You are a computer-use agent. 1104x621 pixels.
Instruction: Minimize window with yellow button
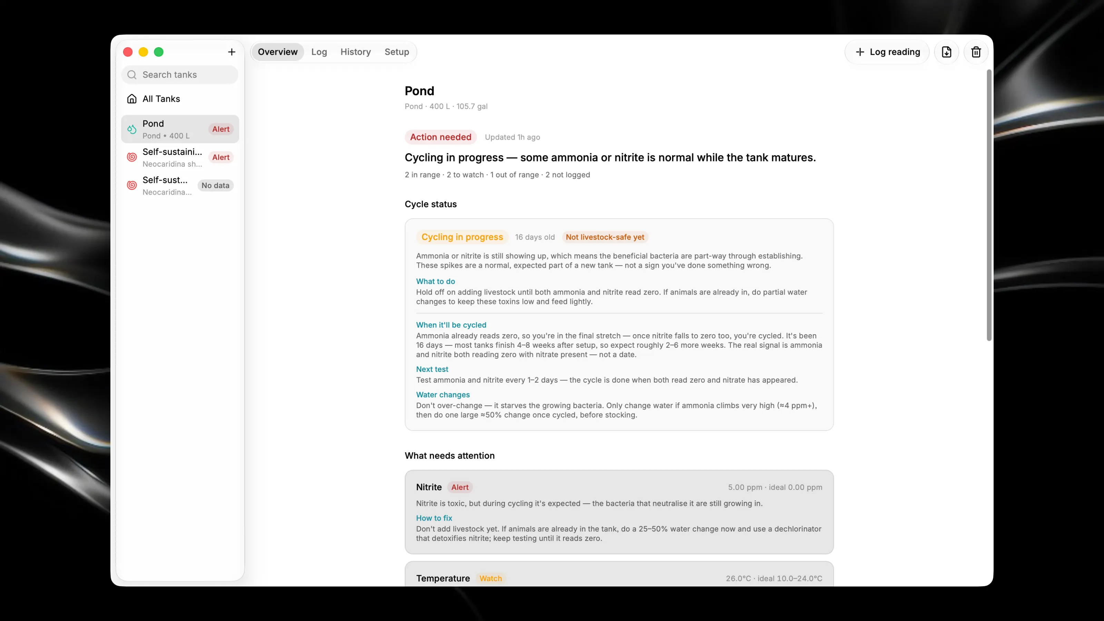click(x=143, y=52)
